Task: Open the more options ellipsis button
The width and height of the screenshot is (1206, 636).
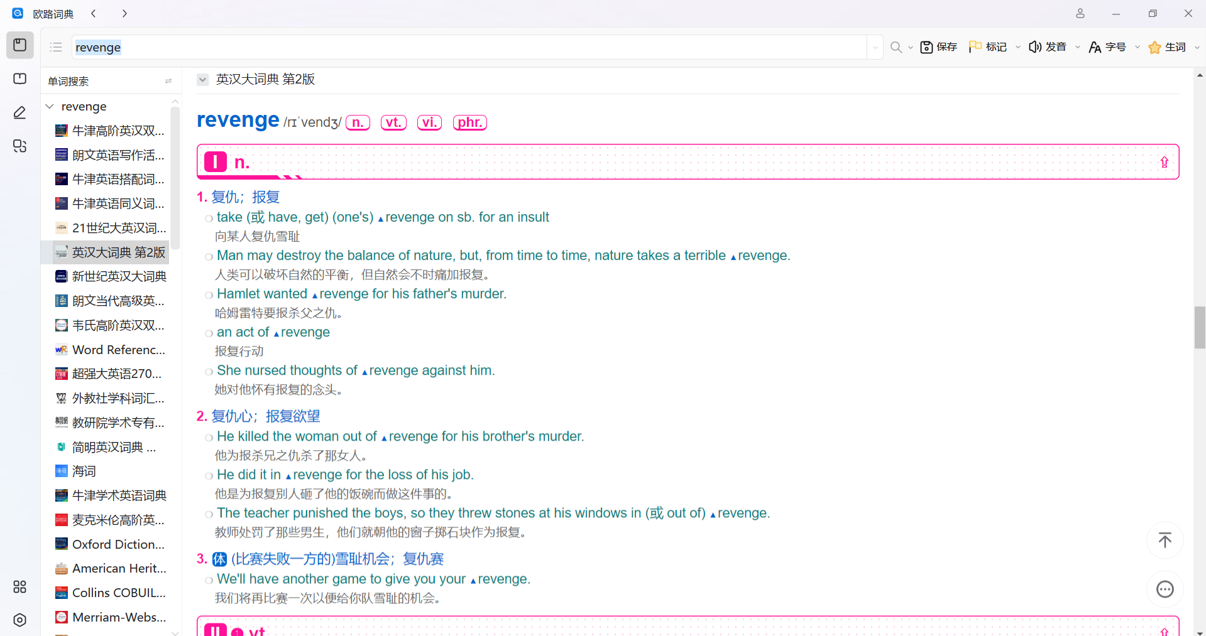Action: pyautogui.click(x=1165, y=590)
